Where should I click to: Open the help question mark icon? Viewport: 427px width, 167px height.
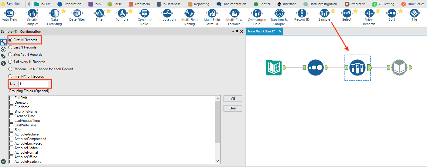[x=3, y=63]
